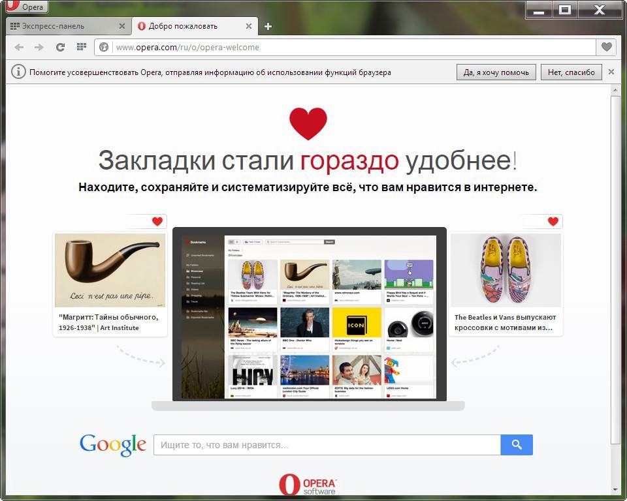The height and width of the screenshot is (501, 627).
Task: Click 'Да, я хочу помочь' button
Action: pyautogui.click(x=496, y=72)
